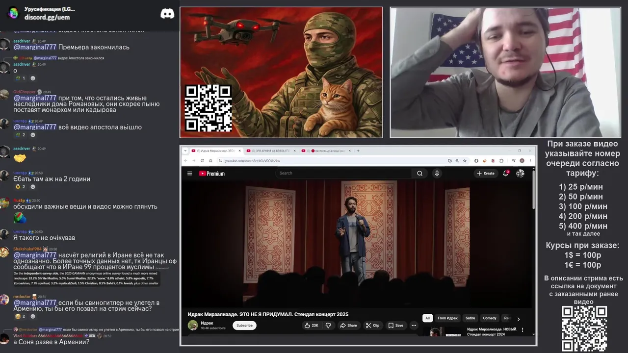Screen dimensions: 628x353
Task: Open Chrome three-dot menu
Action: pos(530,160)
